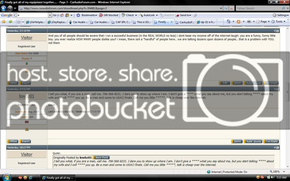
Task: Open the recent pages dropdown next to Forward
Action: (x=15, y=8)
